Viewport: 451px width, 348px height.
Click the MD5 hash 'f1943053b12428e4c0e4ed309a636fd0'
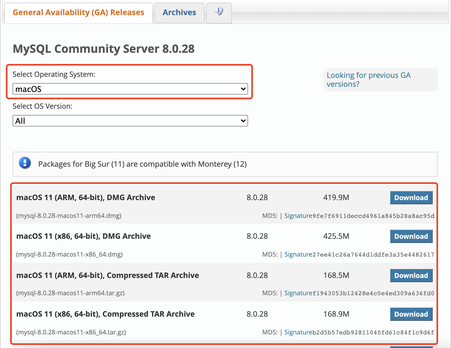coord(373,293)
